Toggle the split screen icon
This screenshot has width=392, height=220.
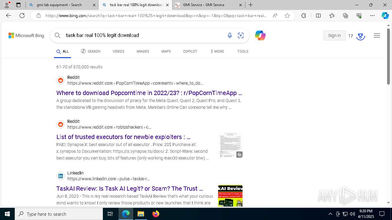(318, 16)
